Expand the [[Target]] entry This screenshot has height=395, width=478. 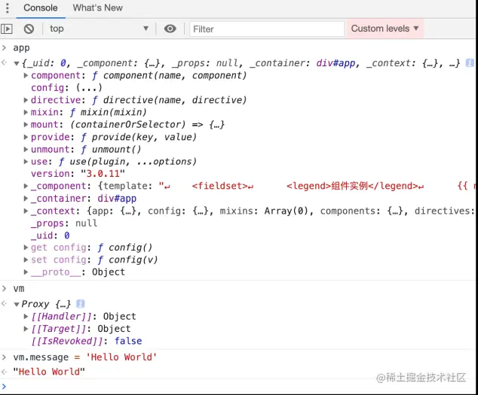coord(26,329)
